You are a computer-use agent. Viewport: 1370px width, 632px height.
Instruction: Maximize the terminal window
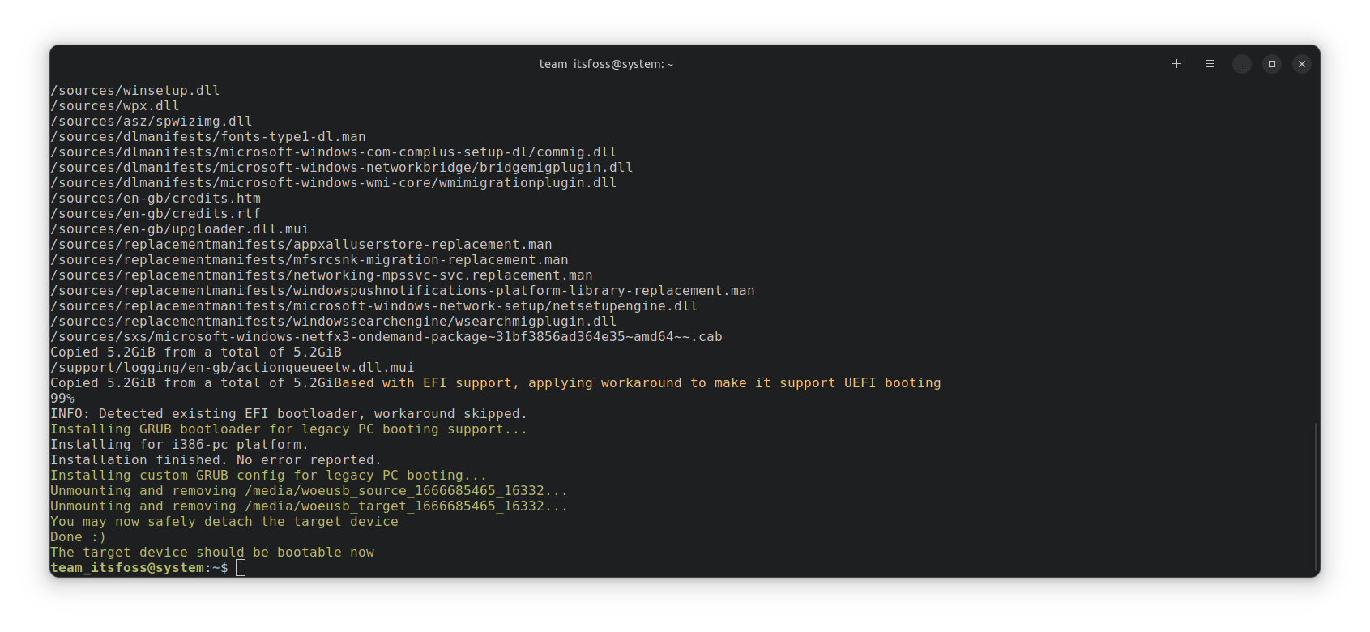tap(1271, 63)
